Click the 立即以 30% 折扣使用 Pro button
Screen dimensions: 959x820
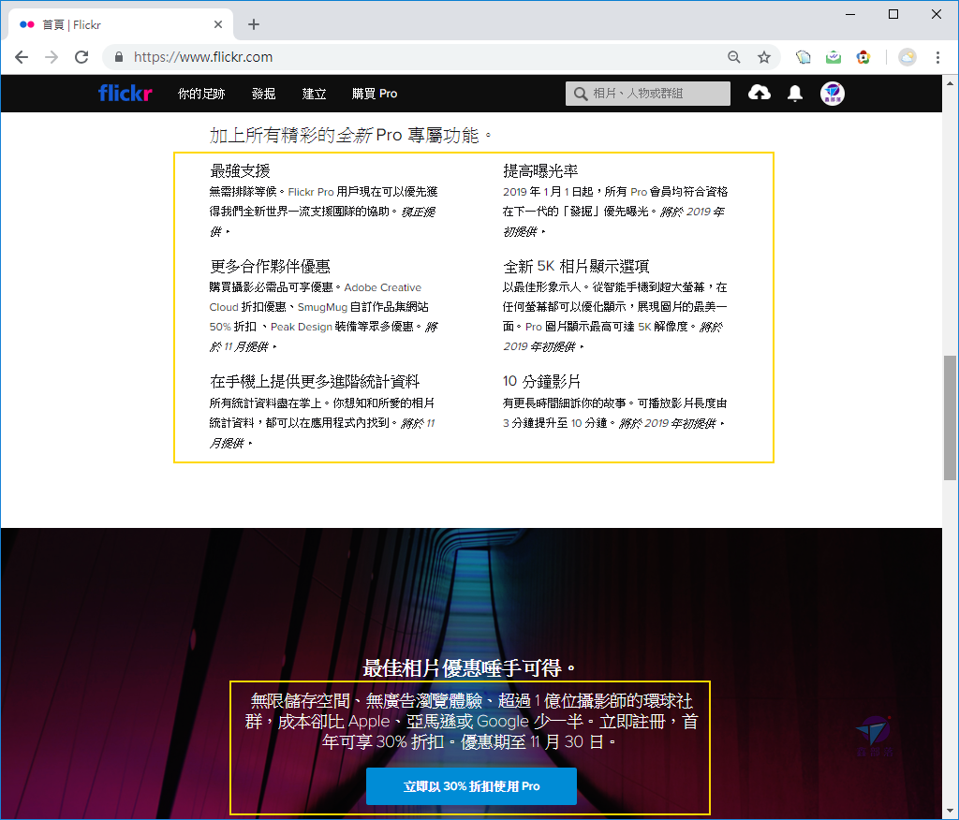pos(471,785)
